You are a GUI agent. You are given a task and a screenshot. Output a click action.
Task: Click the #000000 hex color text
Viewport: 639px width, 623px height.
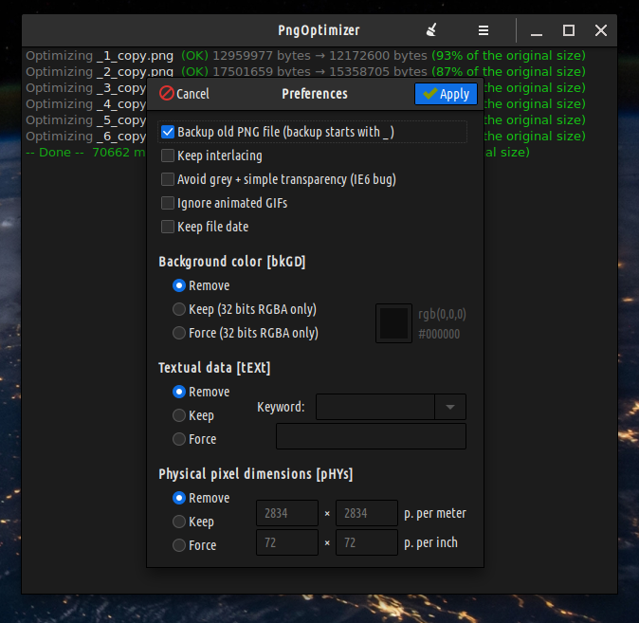pyautogui.click(x=439, y=334)
